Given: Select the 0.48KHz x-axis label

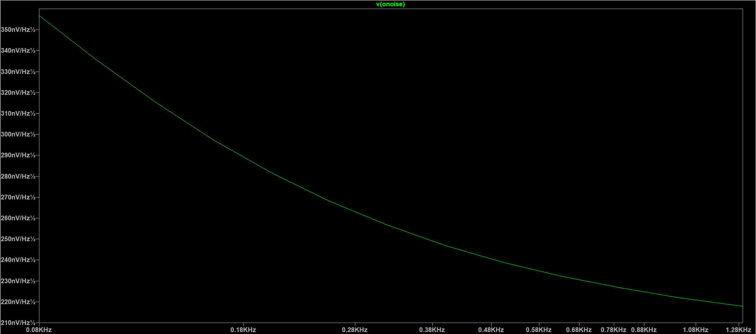Looking at the screenshot, I should (x=491, y=330).
